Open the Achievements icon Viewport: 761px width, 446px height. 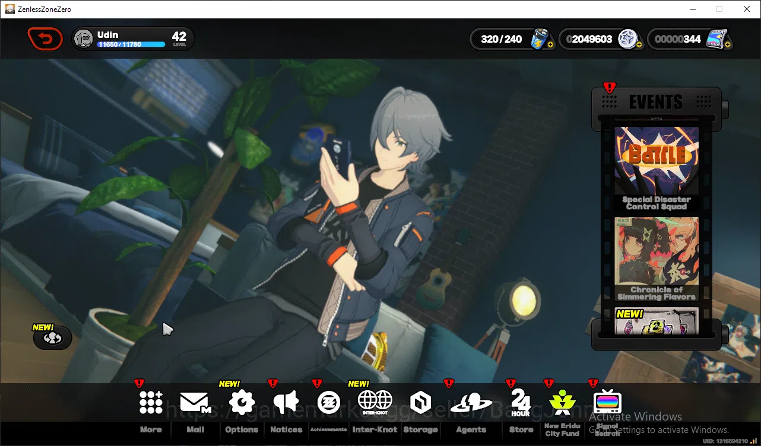(x=328, y=402)
